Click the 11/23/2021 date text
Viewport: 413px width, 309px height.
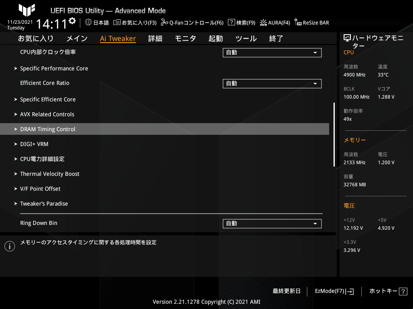tap(20, 22)
